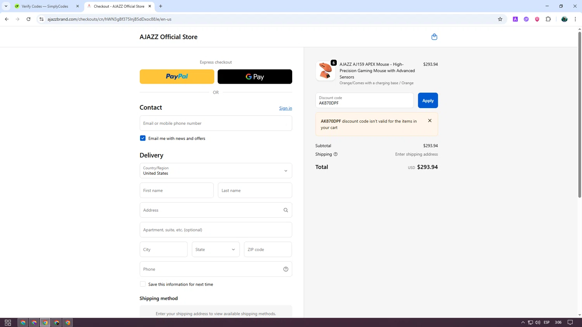Select the Checkout - AJAZZ Official Store tab
Image resolution: width=582 pixels, height=327 pixels.
tap(119, 6)
